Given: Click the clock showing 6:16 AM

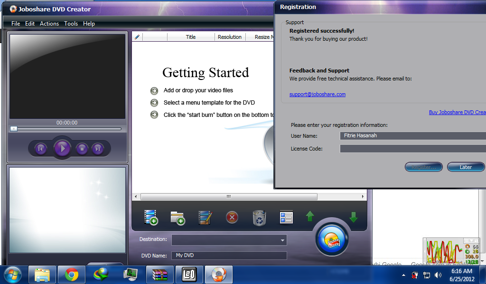Looking at the screenshot, I should (x=462, y=271).
